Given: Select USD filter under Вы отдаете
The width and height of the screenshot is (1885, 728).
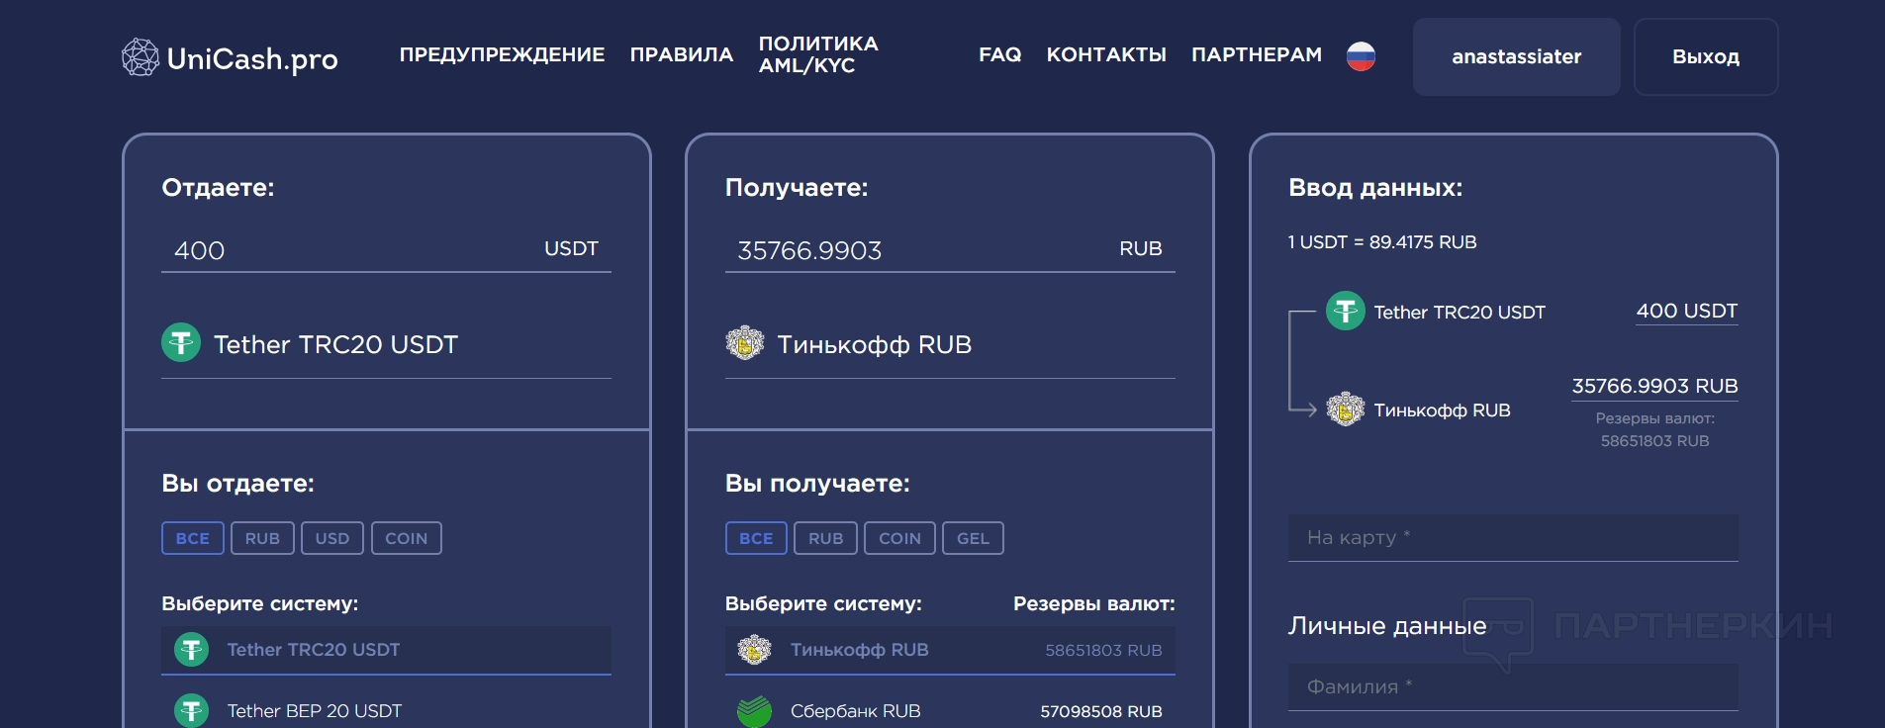Looking at the screenshot, I should click(332, 538).
